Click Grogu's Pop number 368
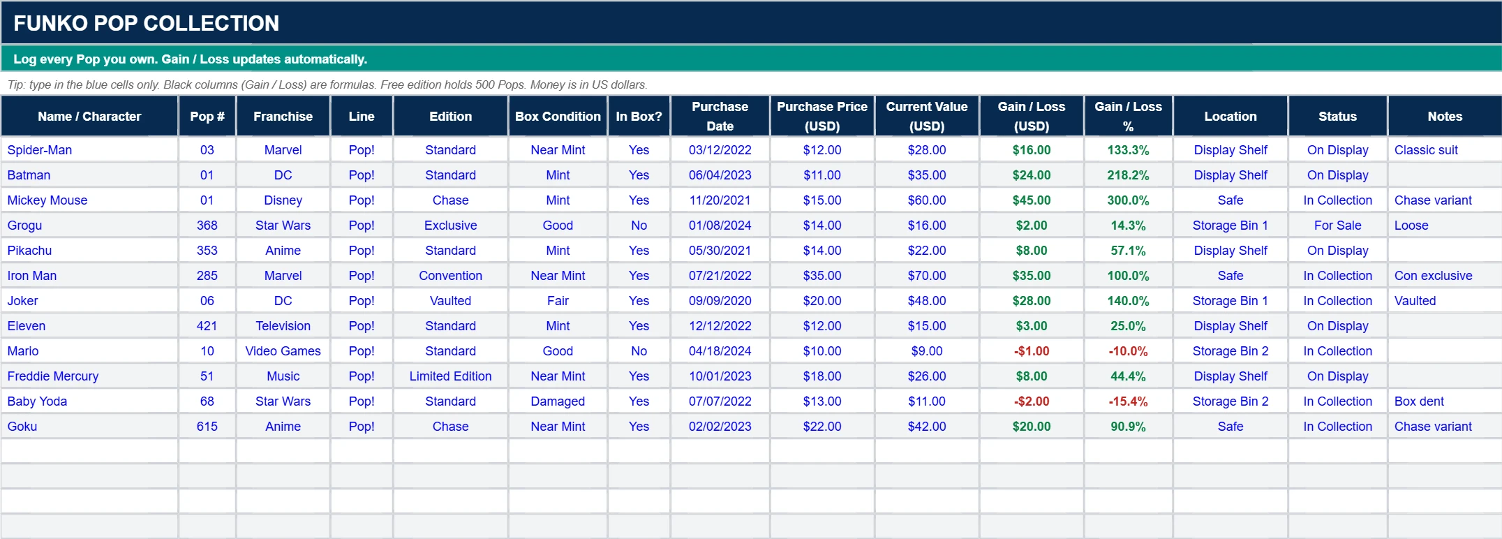Viewport: 1502px width, 539px height. (207, 226)
